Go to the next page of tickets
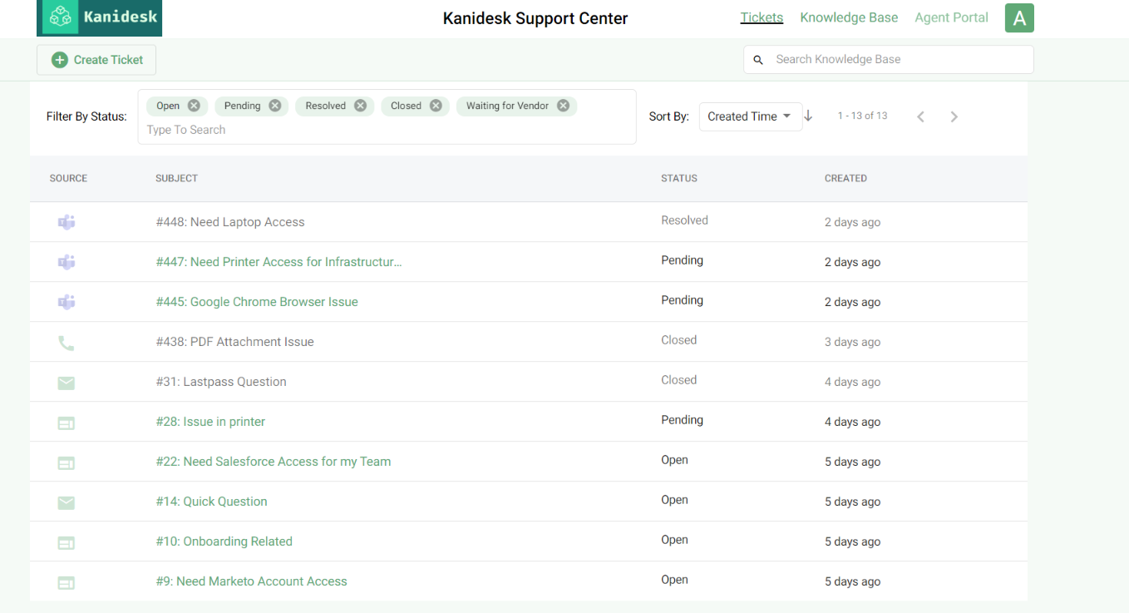The image size is (1129, 613). [954, 116]
